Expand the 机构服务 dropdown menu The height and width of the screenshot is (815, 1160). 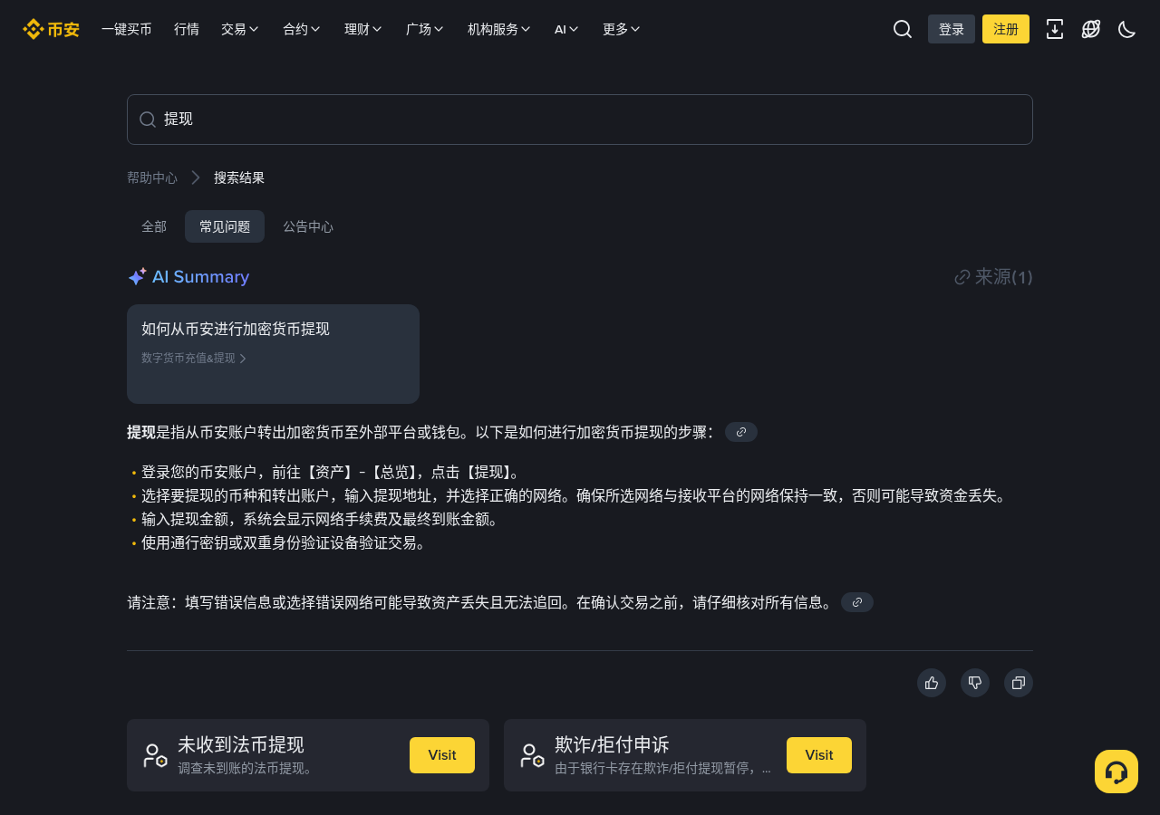(499, 29)
